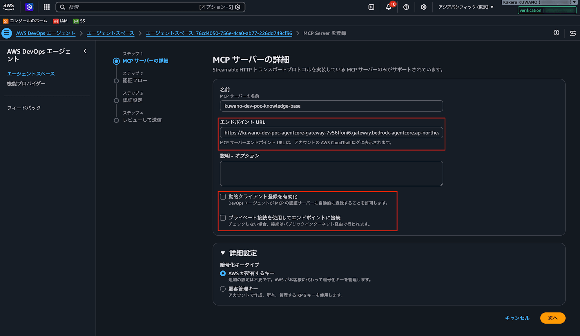Screen dimensions: 580x336
Task: Open the Kakeru KUWANO account dropdown
Action: pyautogui.click(x=539, y=2)
